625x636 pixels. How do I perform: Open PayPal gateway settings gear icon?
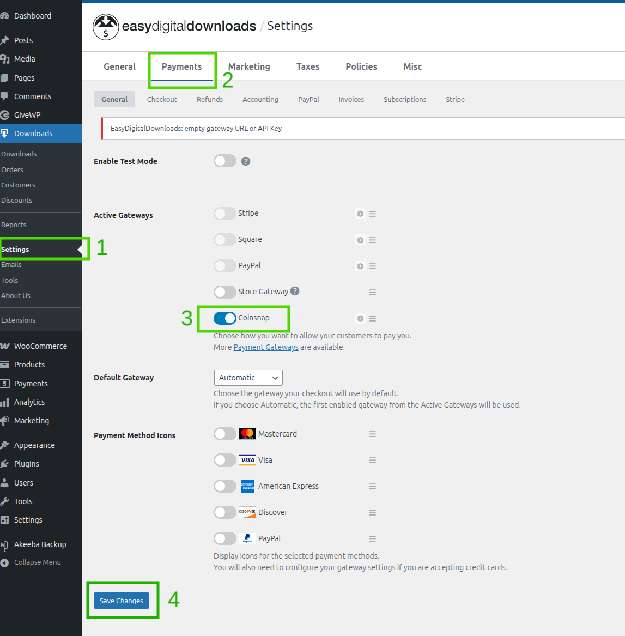[x=360, y=266]
